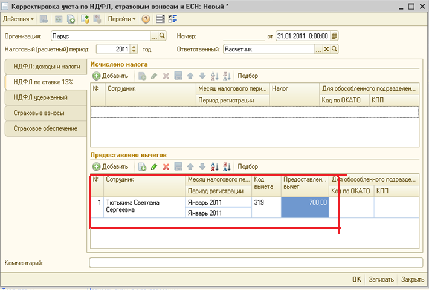Image resolution: width=429 pixels, height=290 pixels.
Task: Click the year field showing 2011
Action: (x=113, y=49)
